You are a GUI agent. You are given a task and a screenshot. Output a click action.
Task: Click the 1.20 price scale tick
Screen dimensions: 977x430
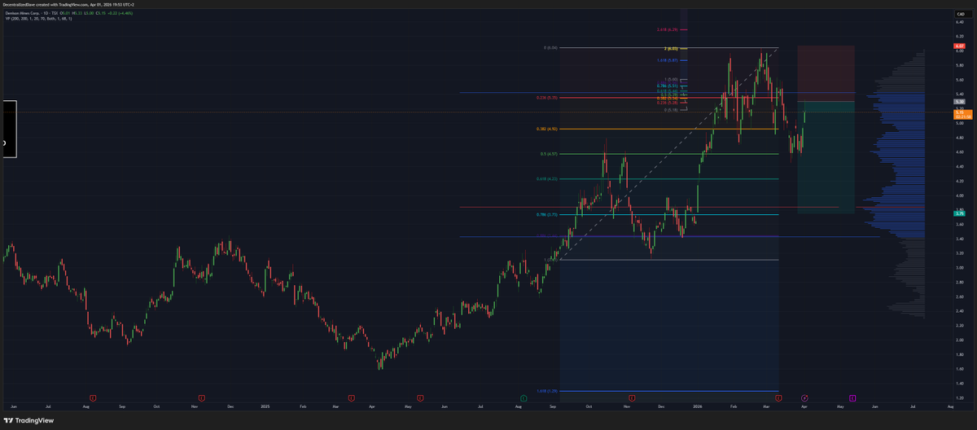coord(959,397)
